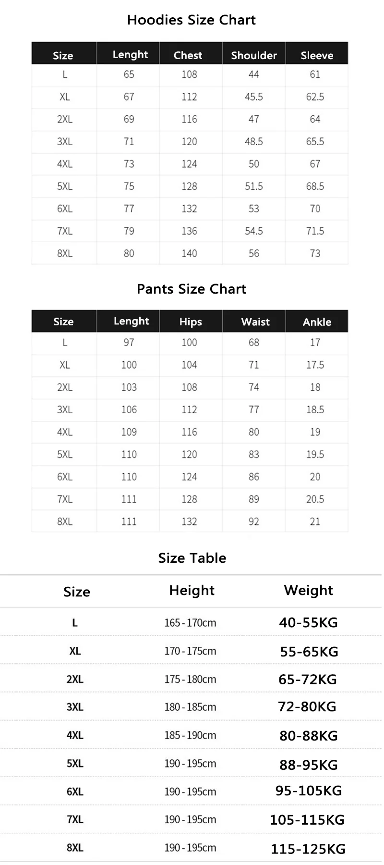This screenshot has width=384, height=865.
Task: Select the Weight column header
Action: coord(308,591)
